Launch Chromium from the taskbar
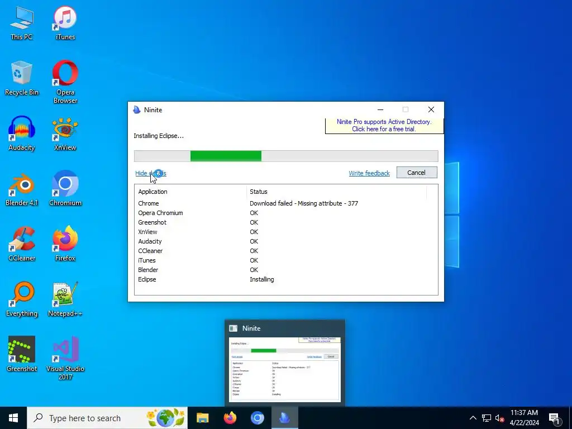 tap(257, 418)
